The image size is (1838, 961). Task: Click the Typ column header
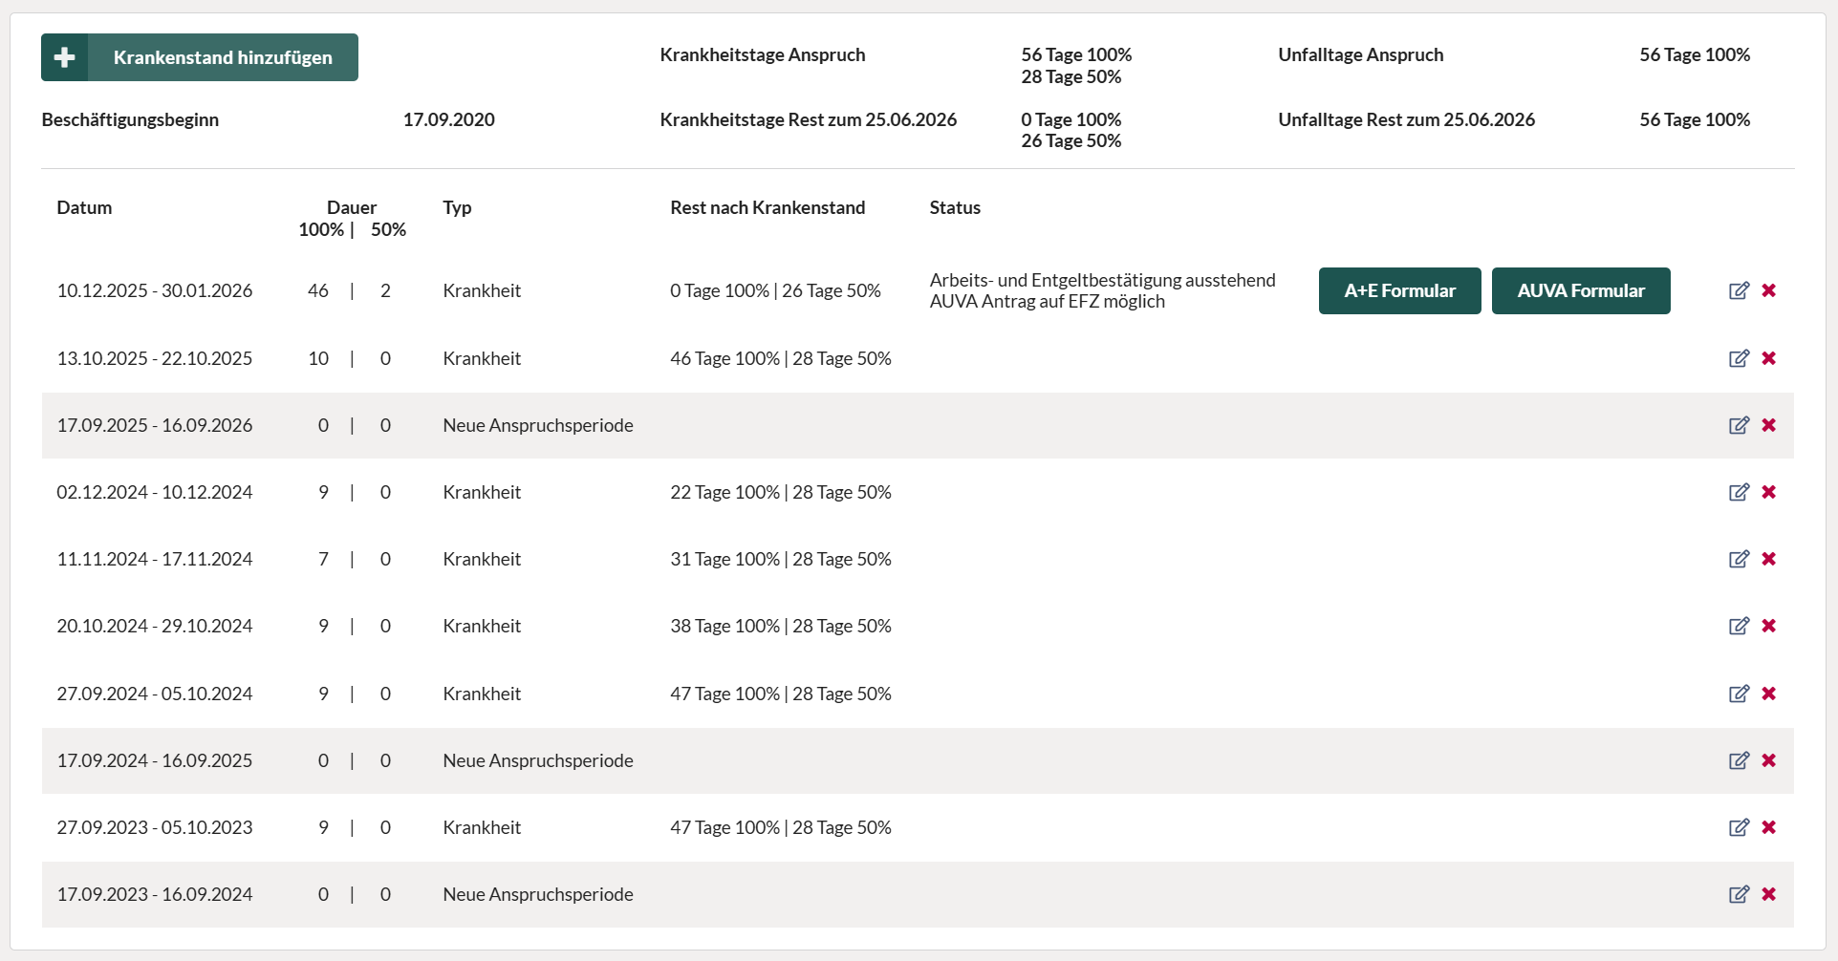pyautogui.click(x=457, y=207)
